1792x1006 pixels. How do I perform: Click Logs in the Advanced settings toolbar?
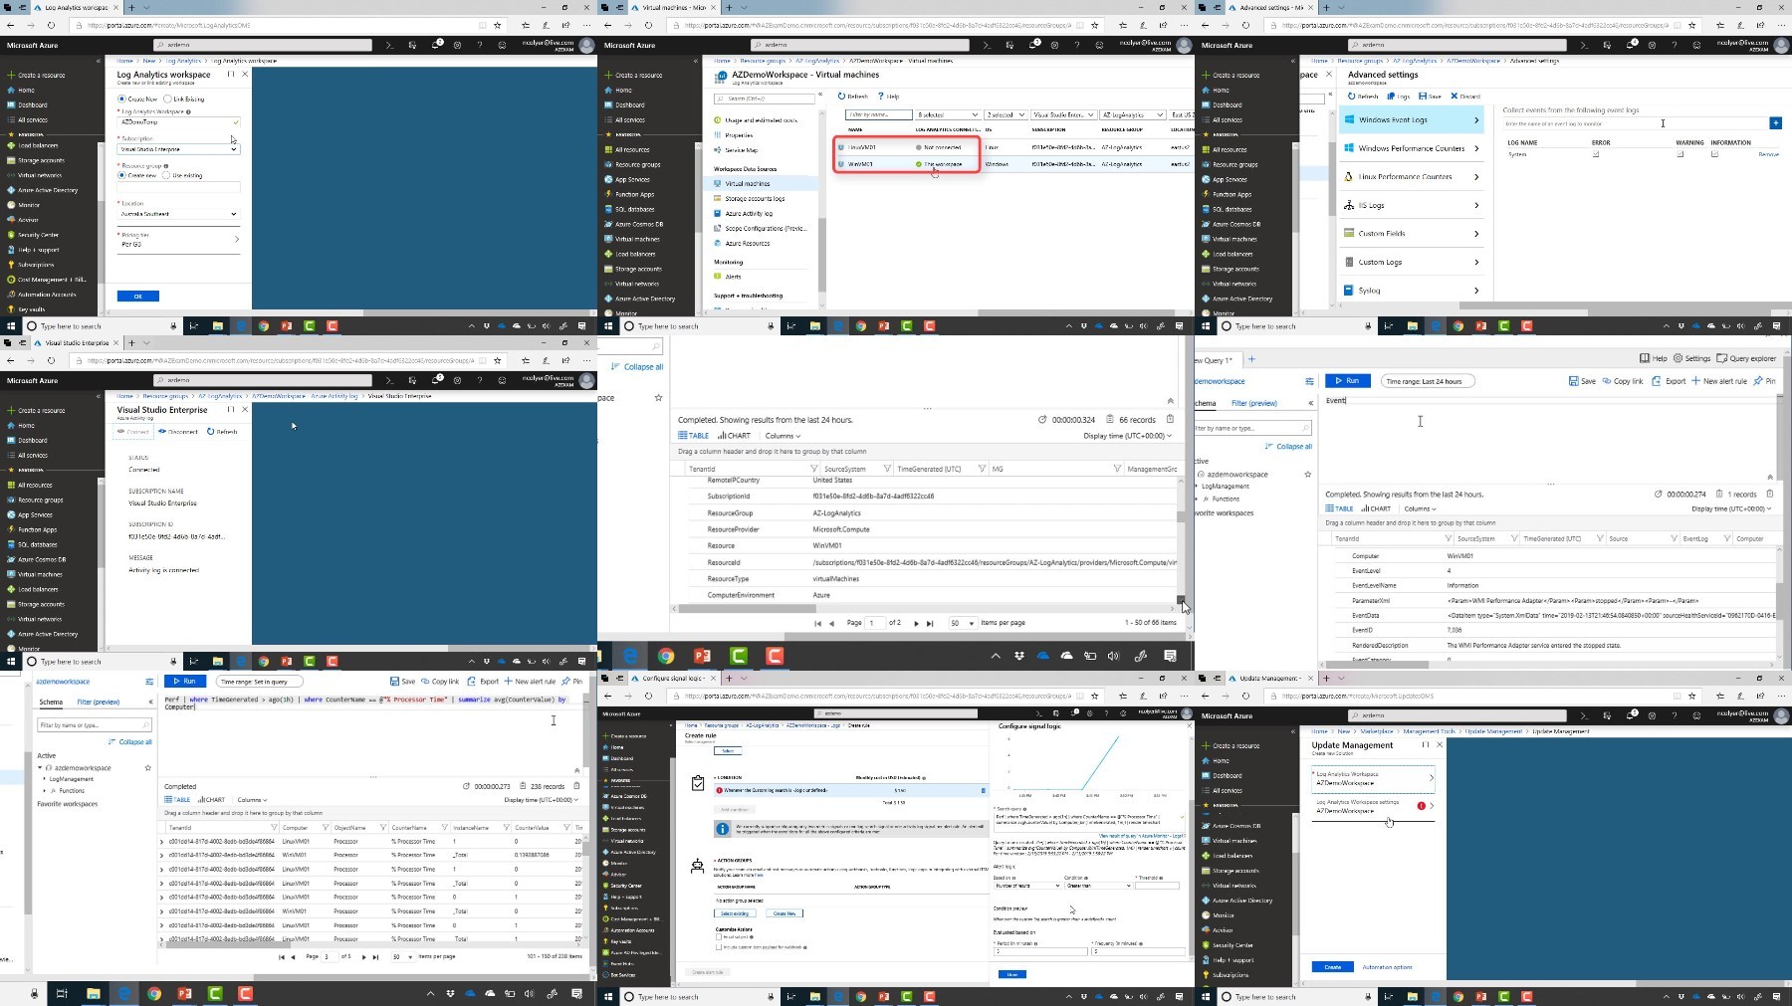coord(1398,97)
